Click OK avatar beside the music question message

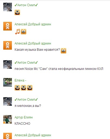[8, 45]
